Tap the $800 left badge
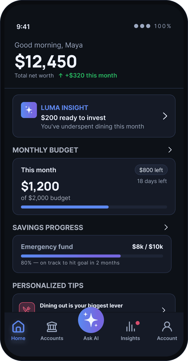This screenshot has width=188, height=361. pos(151,170)
